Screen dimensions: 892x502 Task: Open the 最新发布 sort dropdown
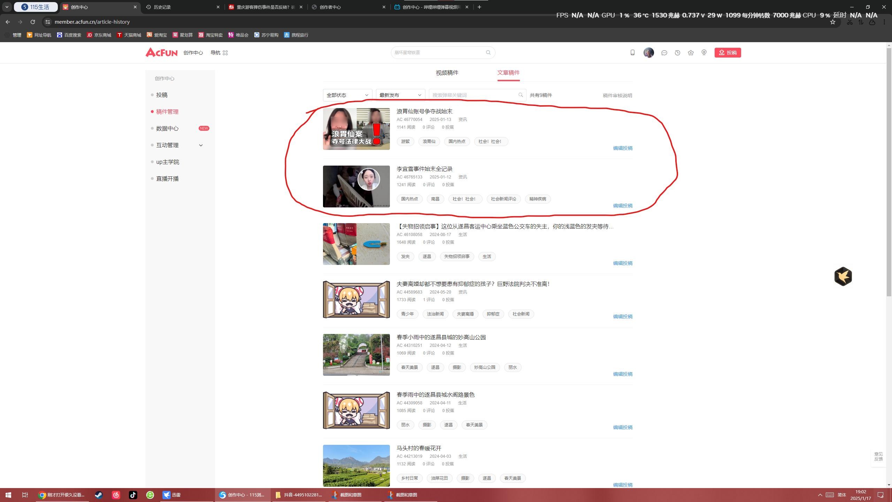pyautogui.click(x=400, y=95)
